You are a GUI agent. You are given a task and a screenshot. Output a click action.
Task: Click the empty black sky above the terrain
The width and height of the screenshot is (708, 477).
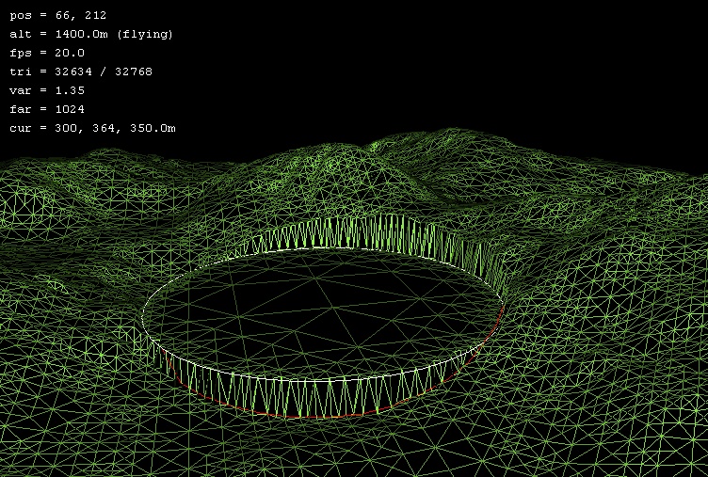coord(471,66)
